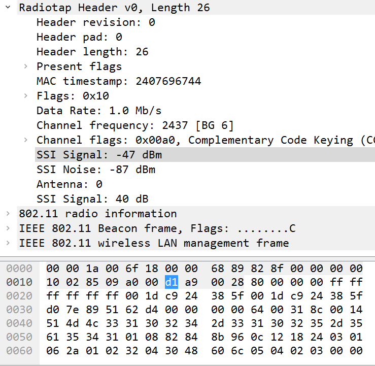Click the 0020 offset label

click(x=19, y=296)
